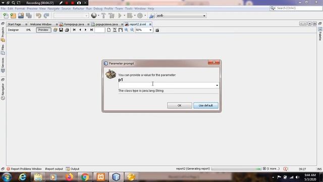Click the Open Project toolbar icon
Image resolution: width=323 pixels, height=182 pixels.
tap(21, 16)
